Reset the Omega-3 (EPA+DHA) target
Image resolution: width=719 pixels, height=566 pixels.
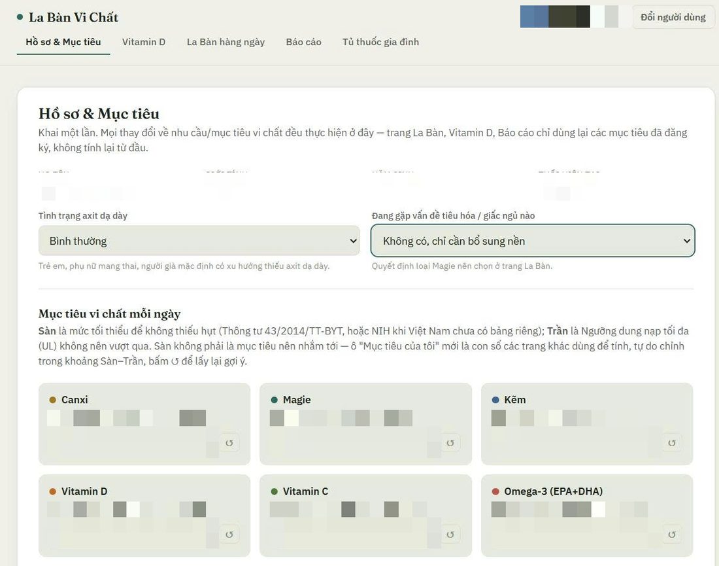(x=672, y=535)
